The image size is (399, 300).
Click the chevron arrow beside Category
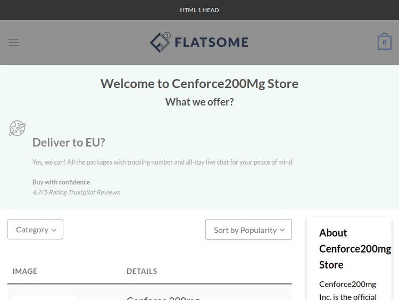tap(54, 230)
